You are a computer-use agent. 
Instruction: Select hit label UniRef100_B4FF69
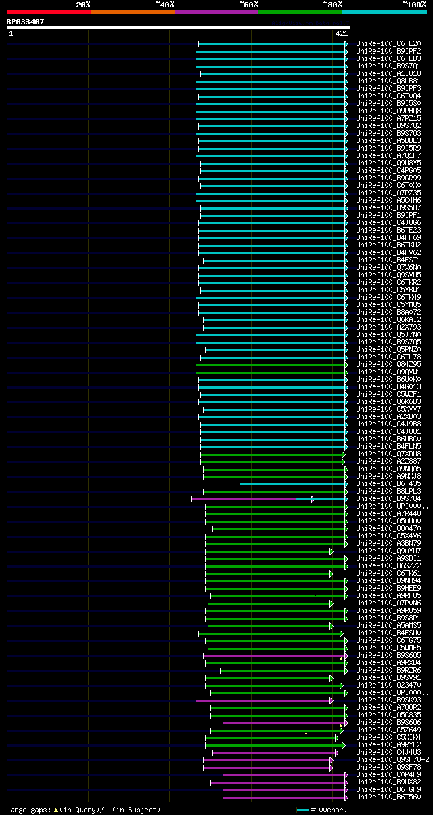click(388, 237)
